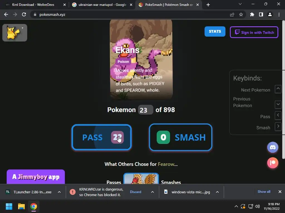Open a new browser tab
285x213 pixels.
click(x=208, y=5)
